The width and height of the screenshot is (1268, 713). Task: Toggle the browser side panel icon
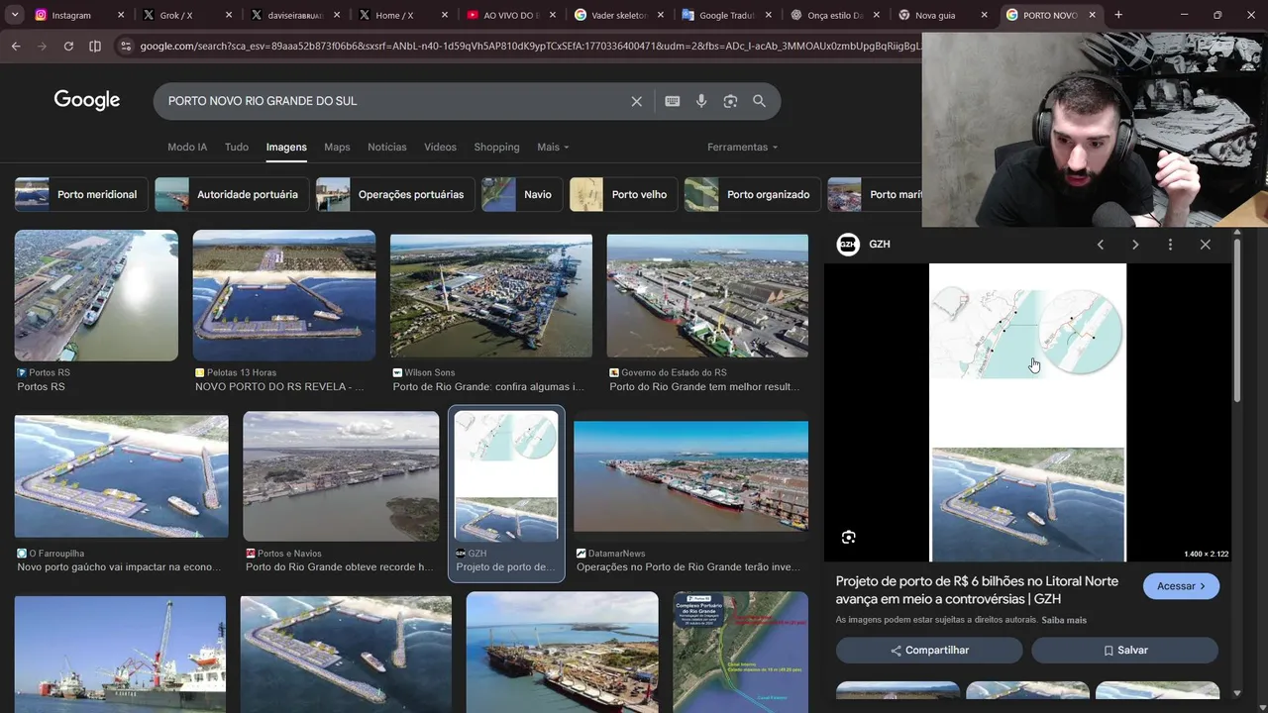point(95,47)
